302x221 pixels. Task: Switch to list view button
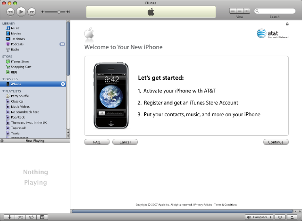click(233, 11)
